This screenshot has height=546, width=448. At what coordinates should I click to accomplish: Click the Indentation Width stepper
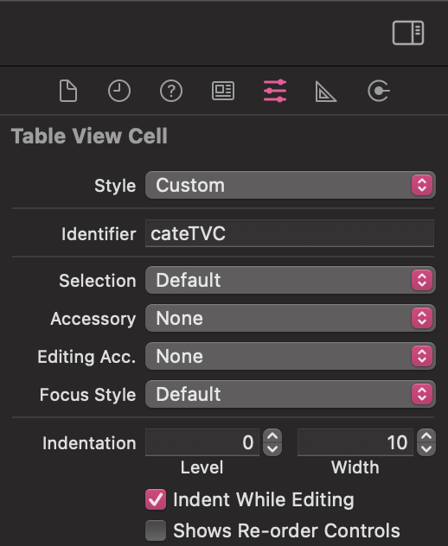point(426,442)
